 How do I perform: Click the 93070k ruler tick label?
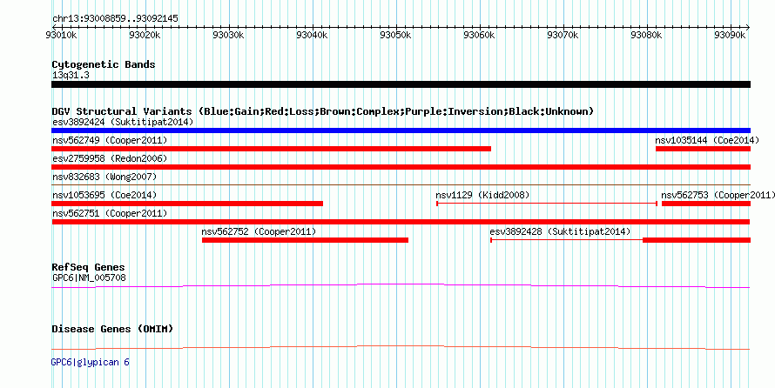[x=563, y=36]
